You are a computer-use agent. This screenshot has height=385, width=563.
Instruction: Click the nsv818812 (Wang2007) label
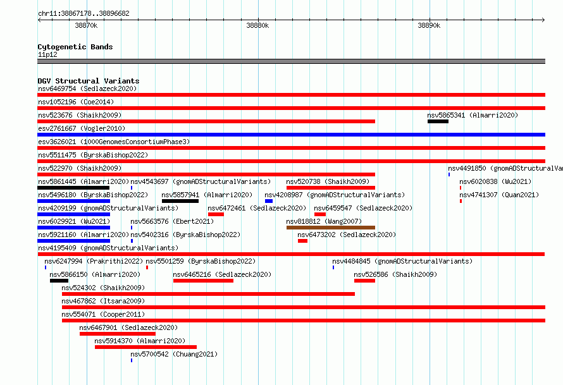(324, 221)
